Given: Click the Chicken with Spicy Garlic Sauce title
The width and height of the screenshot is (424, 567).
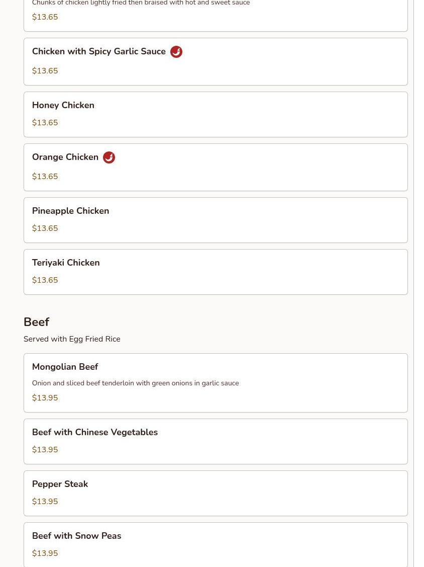Looking at the screenshot, I should [x=99, y=51].
